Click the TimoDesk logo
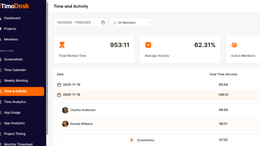This screenshot has height=146, width=260. (15, 6)
